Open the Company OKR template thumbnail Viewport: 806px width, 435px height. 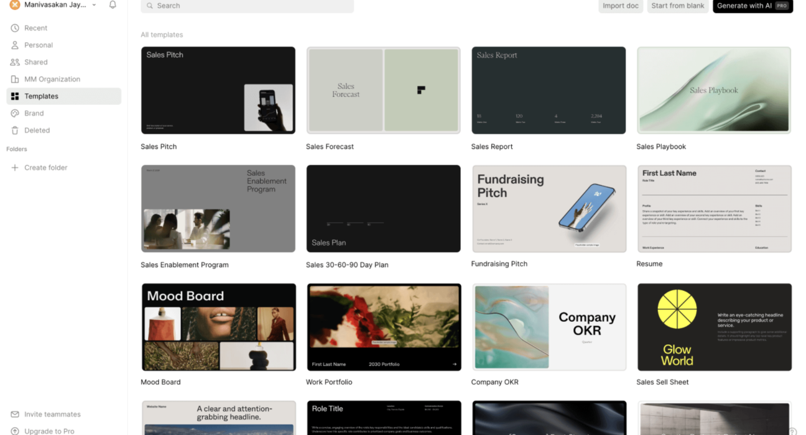(549, 327)
